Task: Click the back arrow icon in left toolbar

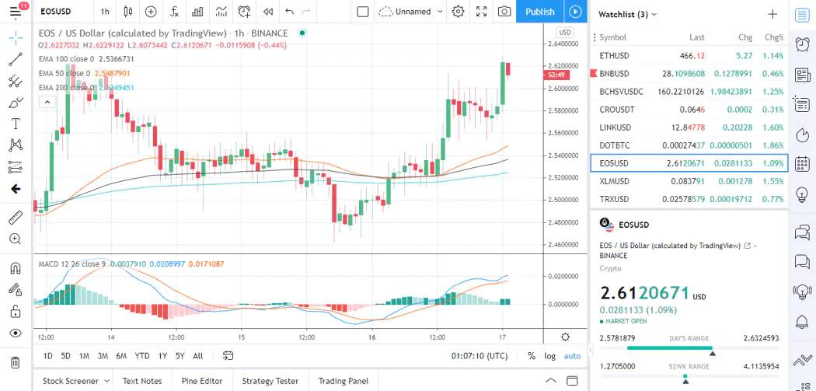Action: pyautogui.click(x=16, y=189)
